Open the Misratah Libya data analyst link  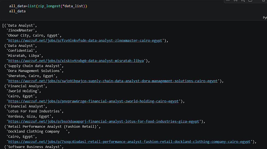(76, 61)
